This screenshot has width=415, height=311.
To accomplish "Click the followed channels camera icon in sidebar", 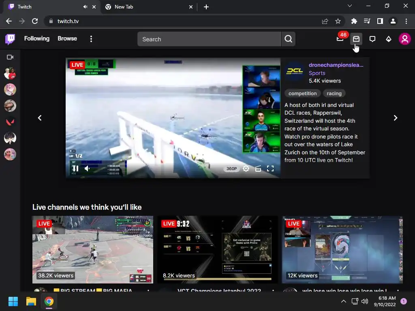I will pyautogui.click(x=10, y=57).
